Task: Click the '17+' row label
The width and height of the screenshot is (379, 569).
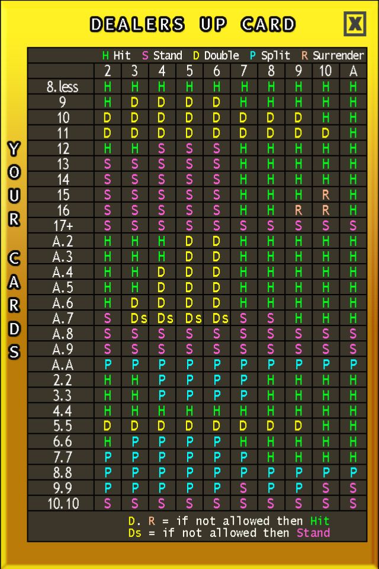Action: [x=63, y=226]
